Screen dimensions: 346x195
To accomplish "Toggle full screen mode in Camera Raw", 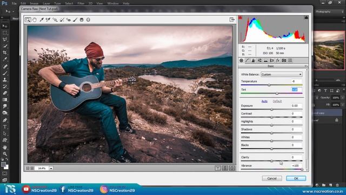I will [x=232, y=19].
